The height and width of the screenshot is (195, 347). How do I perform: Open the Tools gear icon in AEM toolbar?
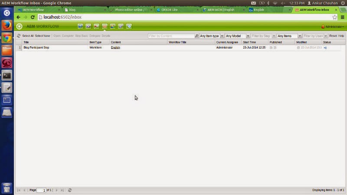(x=121, y=26)
